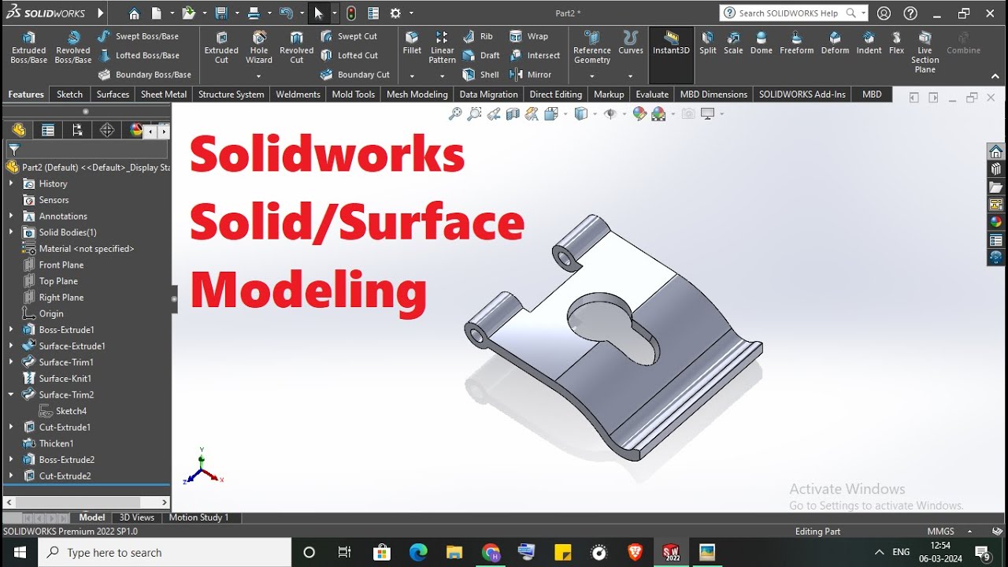Screen dimensions: 1008x567
Task: Open the DimXpertManager tab icon
Action: [x=107, y=130]
